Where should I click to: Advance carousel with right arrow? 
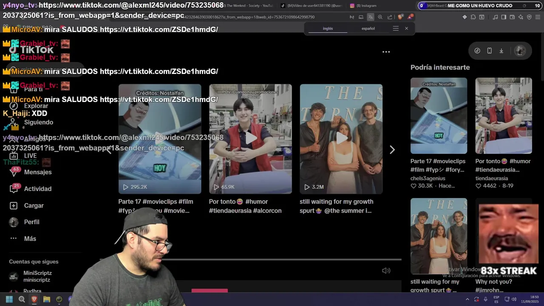(392, 150)
